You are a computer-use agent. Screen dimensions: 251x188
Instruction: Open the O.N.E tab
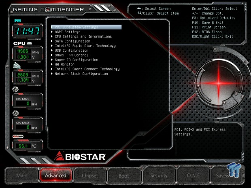193,175
